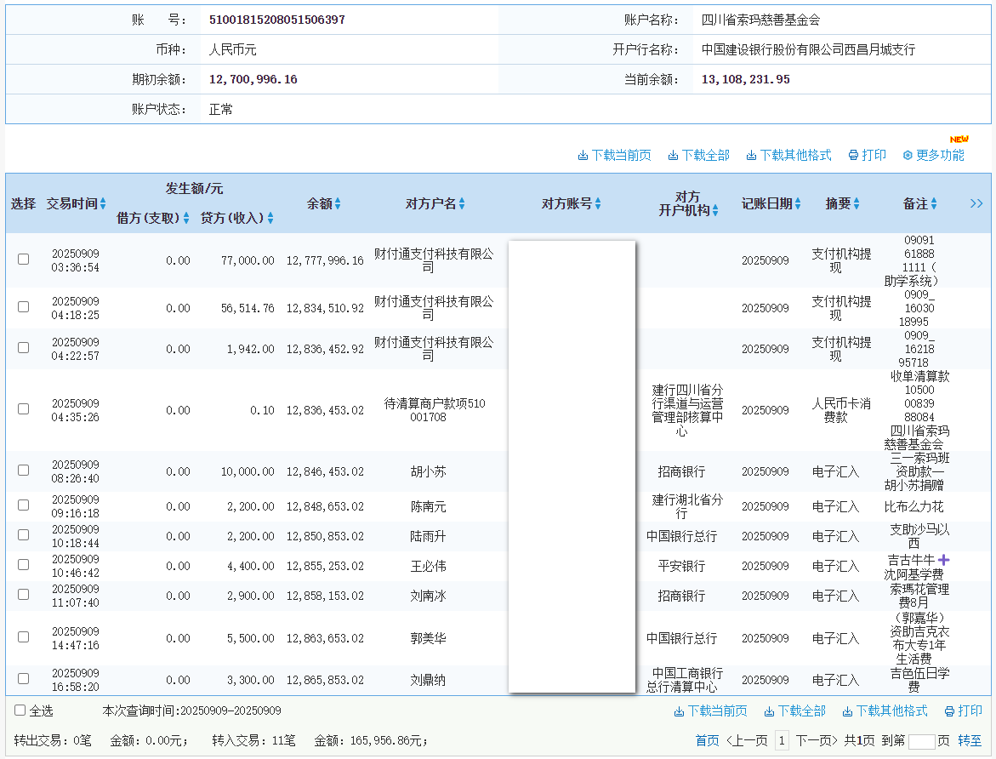Click the jump to (转至) button

970,741
